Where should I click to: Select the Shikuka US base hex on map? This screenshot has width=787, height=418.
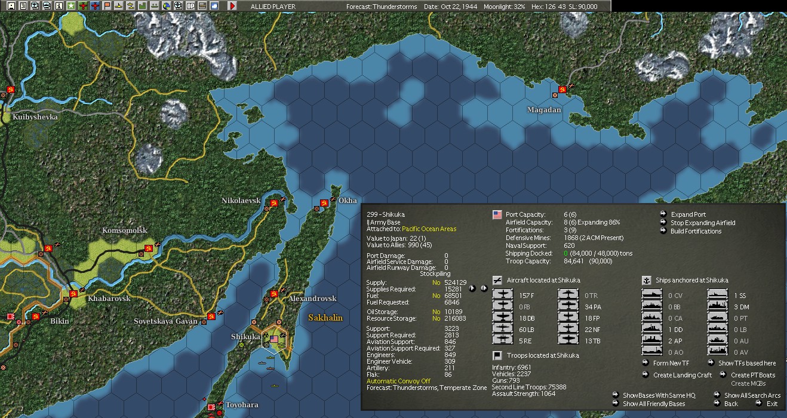click(x=274, y=339)
